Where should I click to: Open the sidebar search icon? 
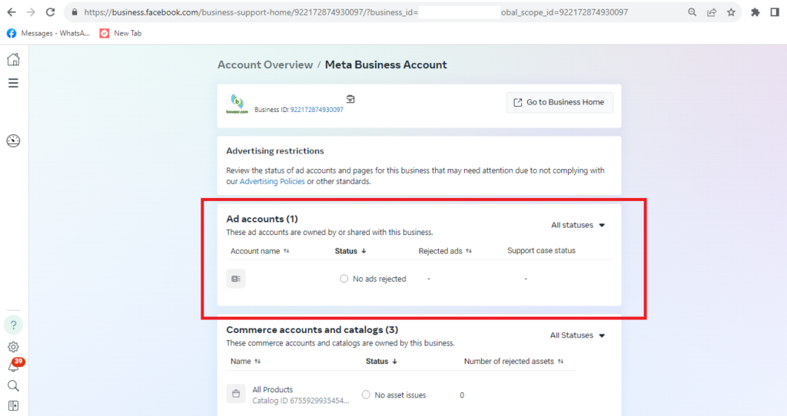click(x=14, y=385)
